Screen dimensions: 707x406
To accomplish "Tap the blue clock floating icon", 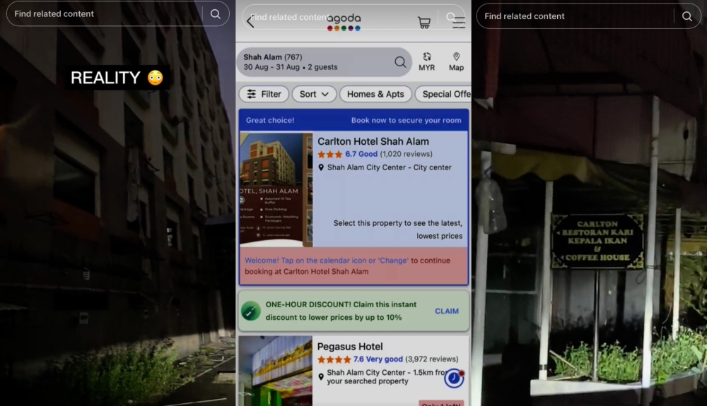I will click(454, 378).
